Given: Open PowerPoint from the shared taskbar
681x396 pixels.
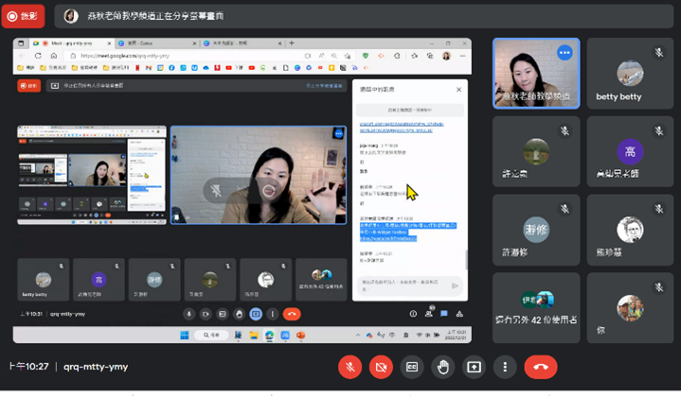Looking at the screenshot, I should tap(300, 335).
